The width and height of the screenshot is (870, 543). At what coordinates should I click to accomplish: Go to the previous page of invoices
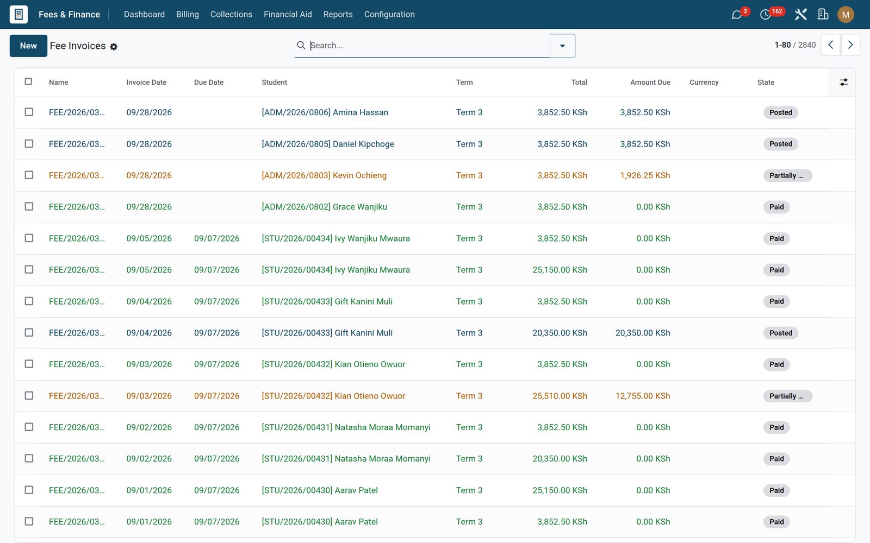830,45
